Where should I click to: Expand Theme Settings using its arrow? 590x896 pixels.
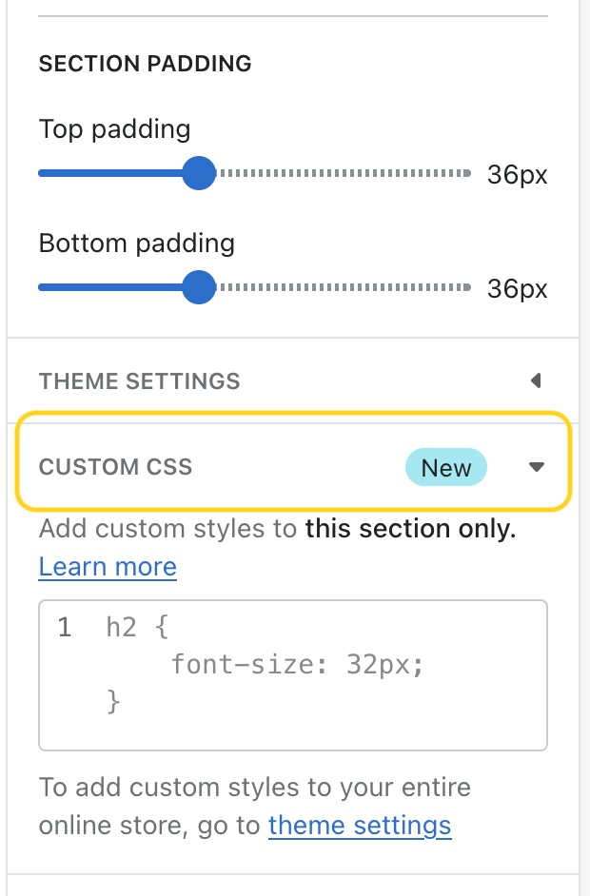click(536, 381)
